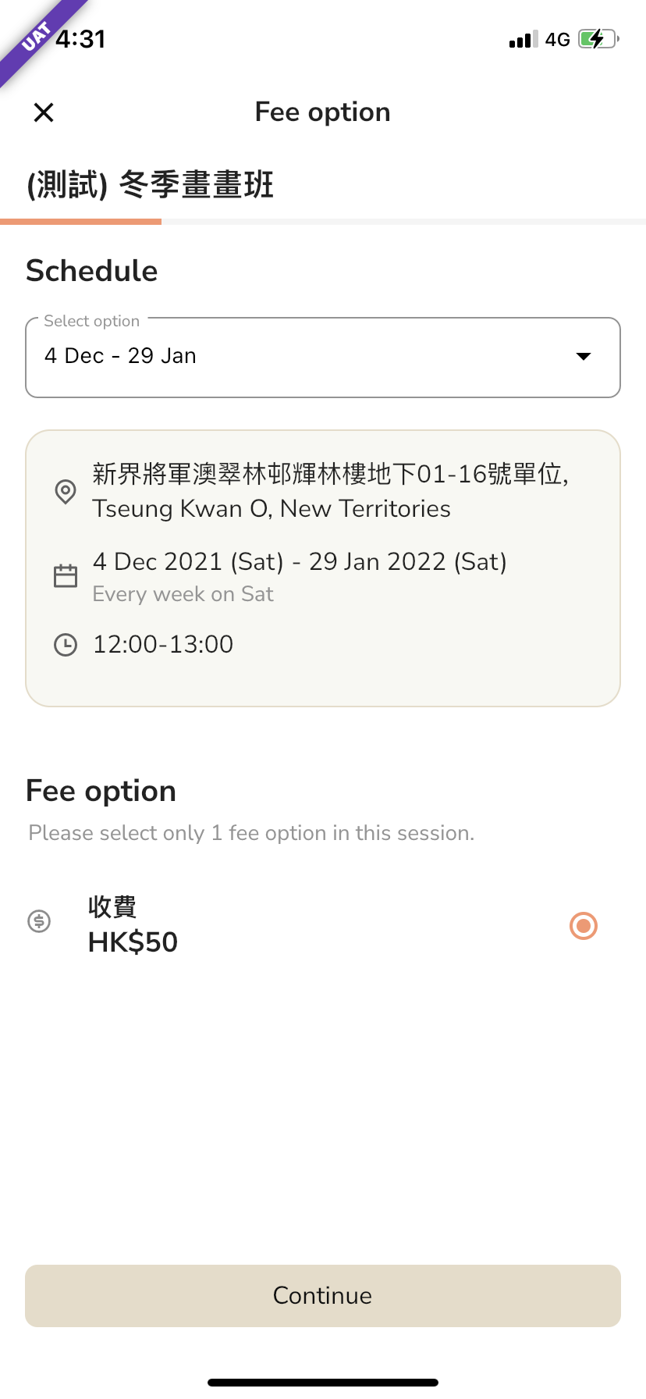The image size is (646, 1399).
Task: Click the dropdown arrow in Schedule field
Action: pyautogui.click(x=584, y=357)
